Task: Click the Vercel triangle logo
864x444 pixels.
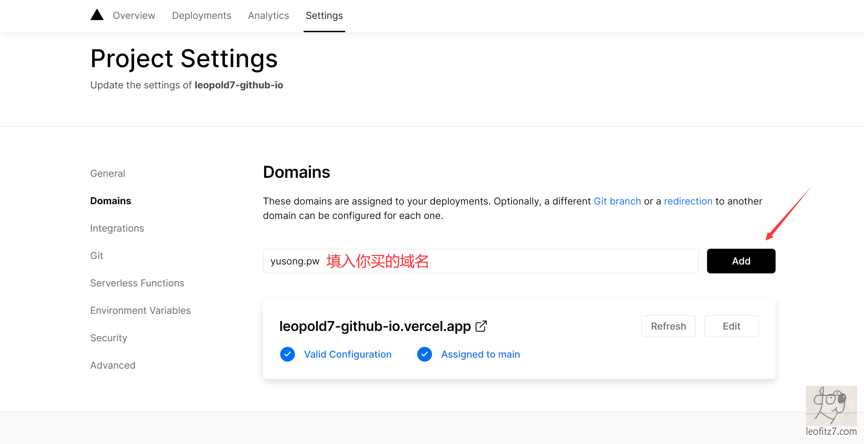Action: 97,15
